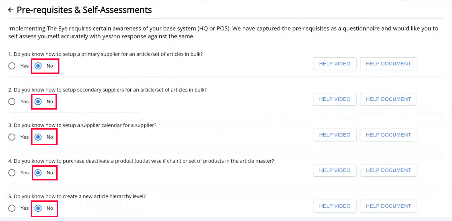
Task: Pick No for purchase deactivate product question
Action: (38, 173)
